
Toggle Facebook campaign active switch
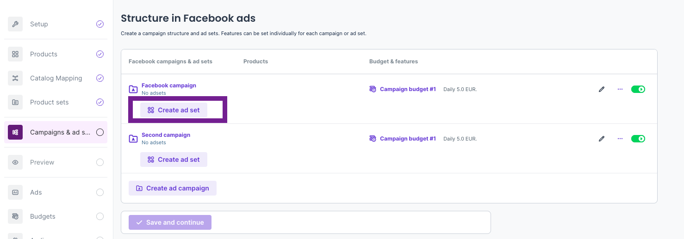pyautogui.click(x=638, y=89)
